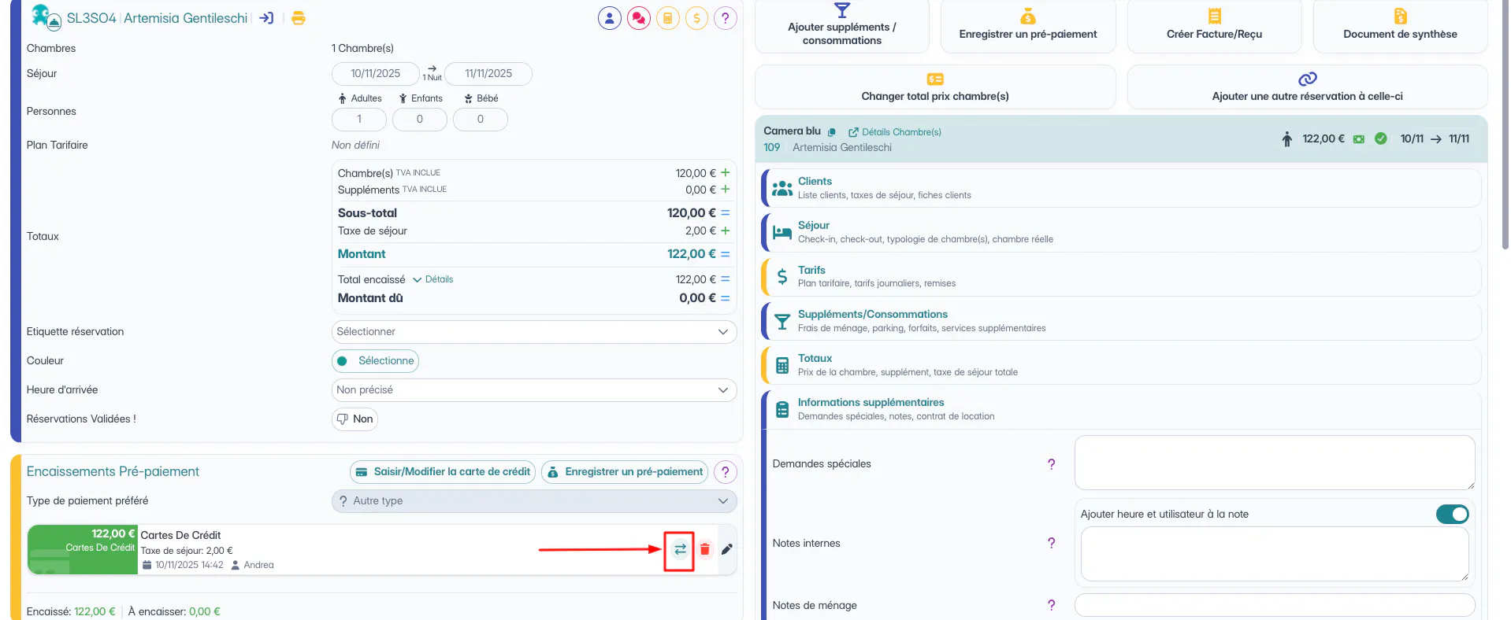The width and height of the screenshot is (1511, 620).
Task: Toggle 'Ajouter heure et utilisateur à la note'
Action: tap(1452, 514)
